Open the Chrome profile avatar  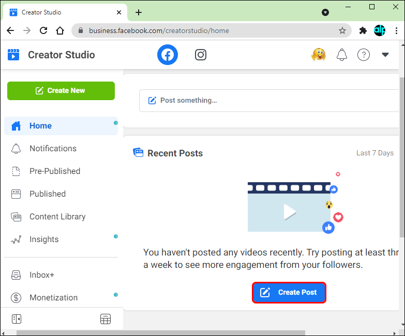[x=380, y=30]
